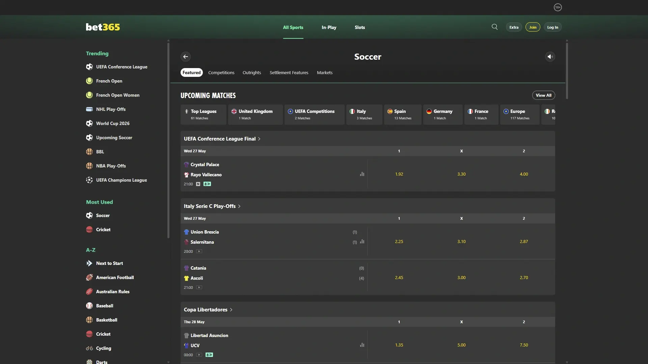Select Soccer under Most Used
This screenshot has height=364, width=648.
(98, 215)
